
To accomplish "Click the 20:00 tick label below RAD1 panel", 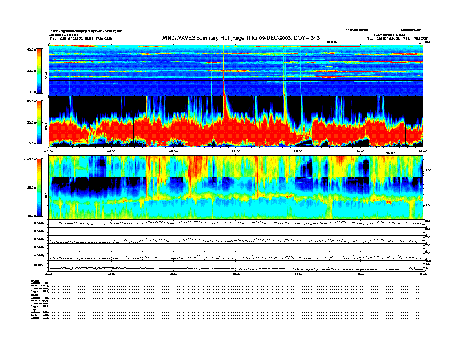I will coord(360,151).
